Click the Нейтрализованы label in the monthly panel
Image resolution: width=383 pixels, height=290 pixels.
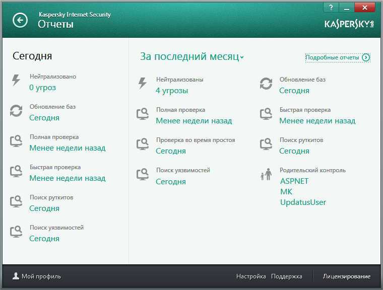pyautogui.click(x=179, y=80)
